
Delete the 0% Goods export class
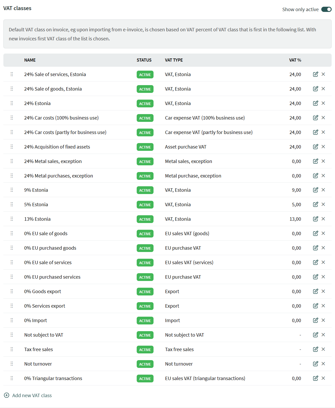323,291
